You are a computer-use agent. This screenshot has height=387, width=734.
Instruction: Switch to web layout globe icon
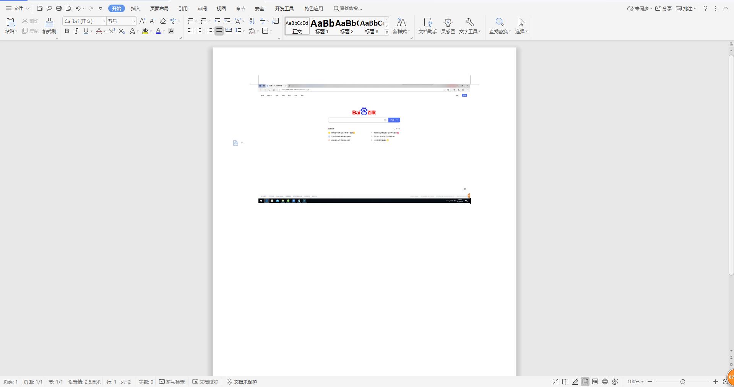tap(605, 382)
